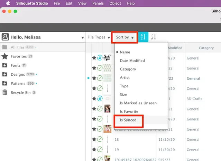
Task: Click the Favorites star icon in sidebar
Action: 5,56
